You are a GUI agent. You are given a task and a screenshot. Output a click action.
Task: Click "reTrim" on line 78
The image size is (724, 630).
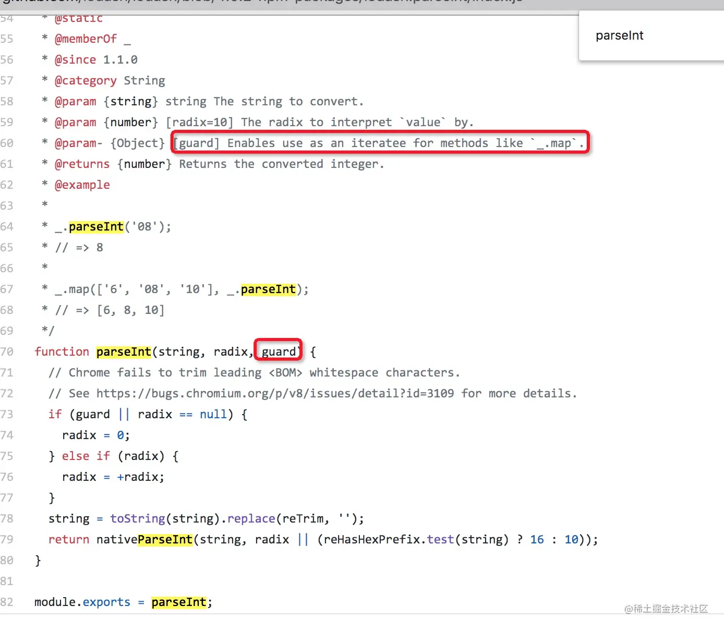click(x=303, y=518)
